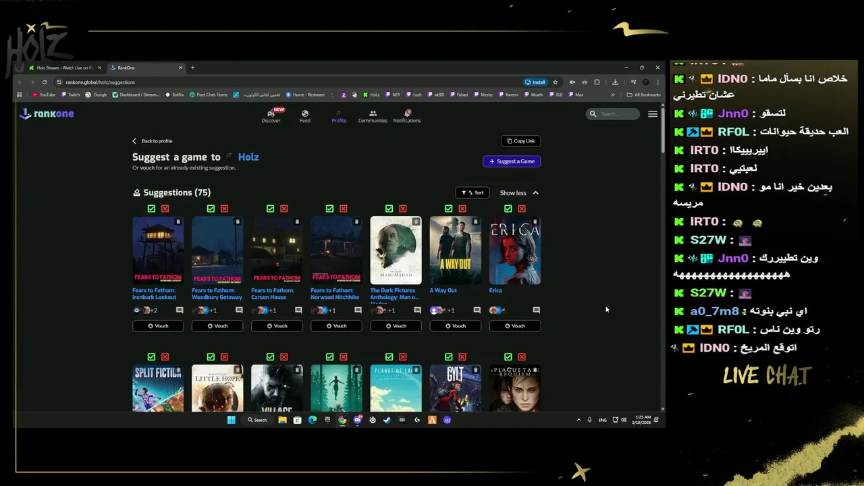The height and width of the screenshot is (486, 864).
Task: Open comments for Erica suggestion
Action: point(536,310)
